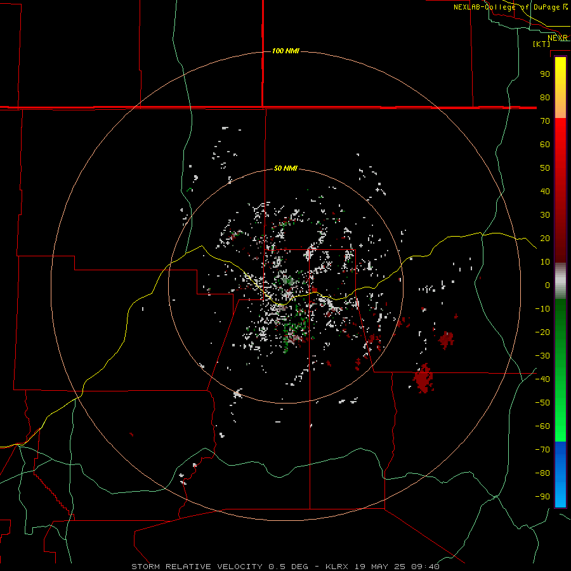Click the NEXR label above the color scale
The image size is (571, 571).
pos(558,38)
